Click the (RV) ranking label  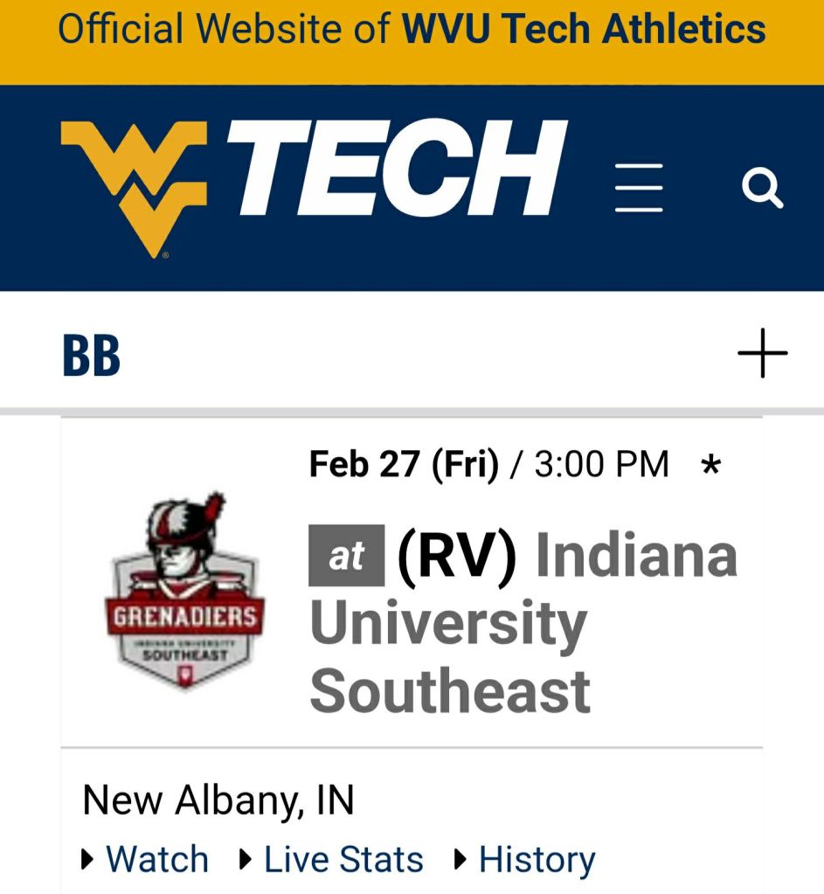click(x=457, y=556)
